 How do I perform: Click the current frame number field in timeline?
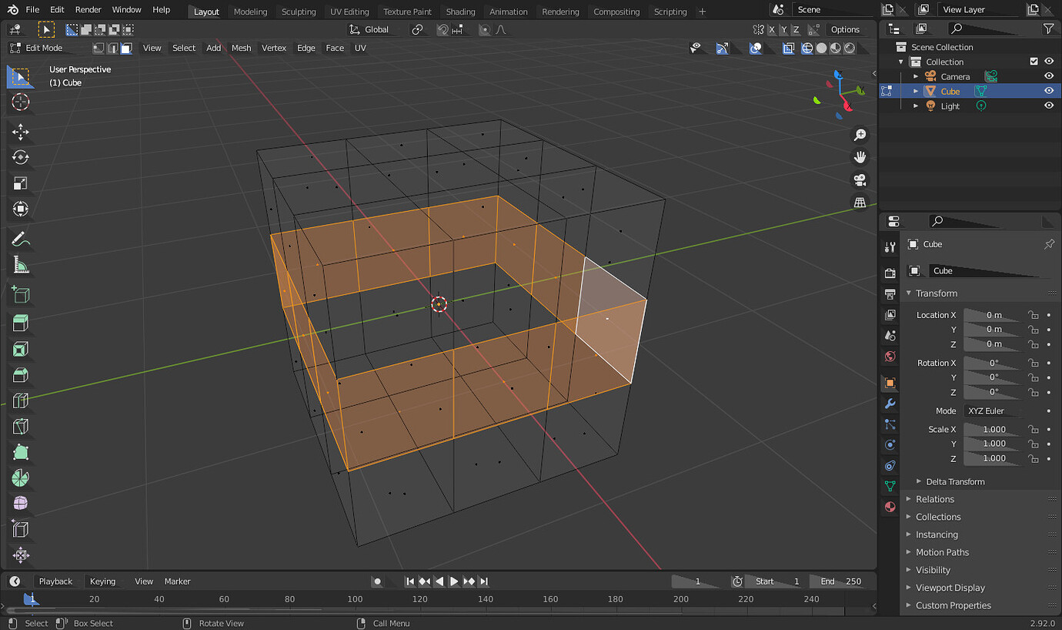696,581
